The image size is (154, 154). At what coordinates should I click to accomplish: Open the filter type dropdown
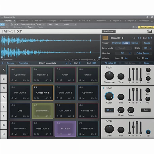[x=109, y=110]
